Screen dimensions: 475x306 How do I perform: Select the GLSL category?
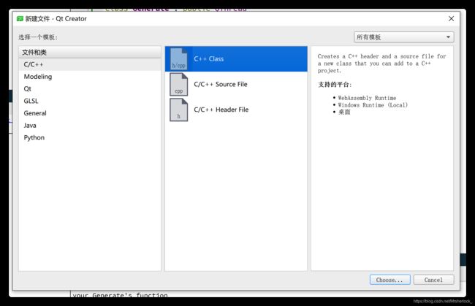coord(90,101)
